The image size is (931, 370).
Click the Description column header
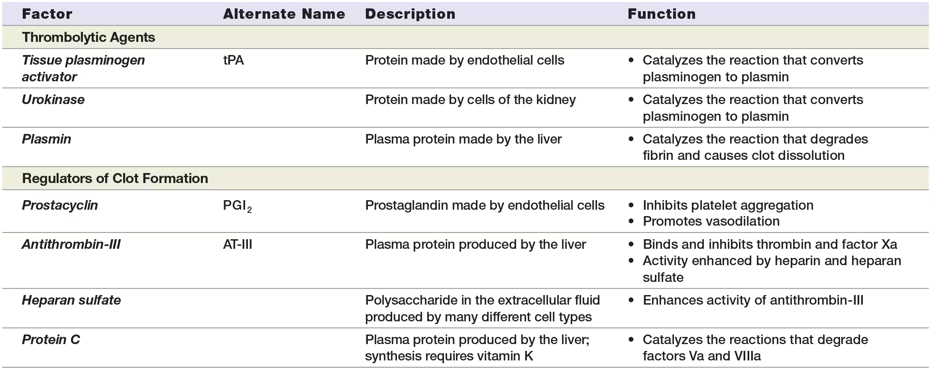[x=410, y=14]
